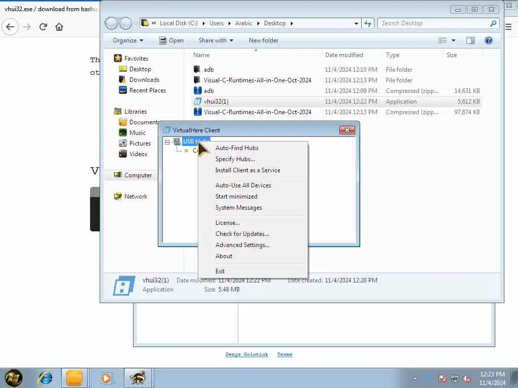Expand the arrow after Desktop breadcrumb
This screenshot has width=518, height=388.
[292, 23]
